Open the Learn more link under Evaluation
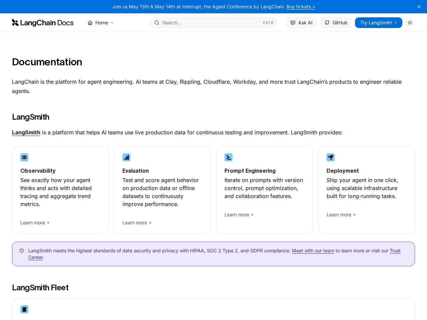Screen dimensions: 427x320 (x=137, y=223)
